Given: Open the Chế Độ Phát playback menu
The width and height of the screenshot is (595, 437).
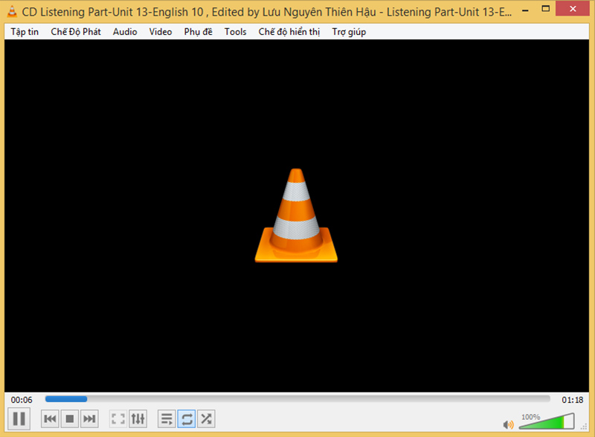Looking at the screenshot, I should point(75,31).
